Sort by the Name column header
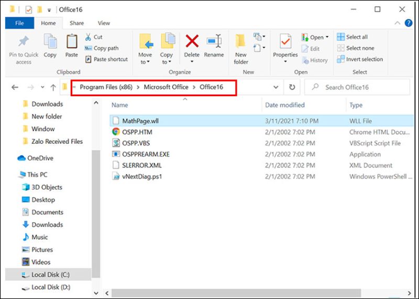Image resolution: width=419 pixels, height=299 pixels. pyautogui.click(x=120, y=105)
